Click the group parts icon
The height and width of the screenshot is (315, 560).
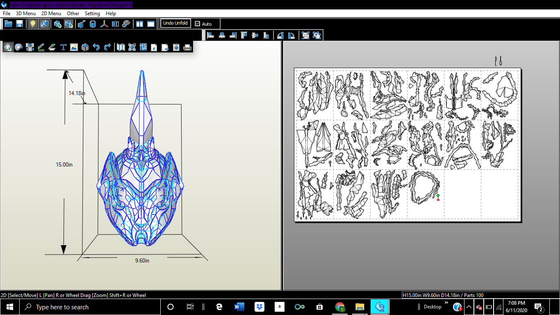305,35
